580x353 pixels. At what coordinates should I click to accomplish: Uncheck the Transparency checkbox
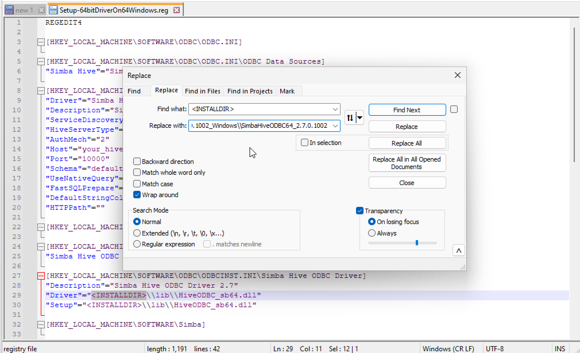tap(360, 211)
